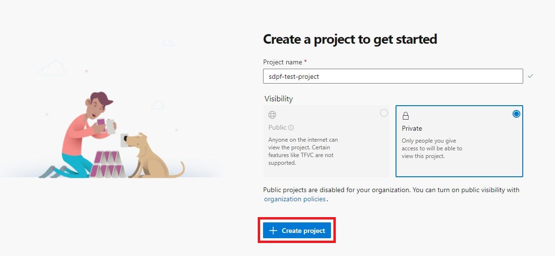
Task: Click the plus icon on Create project
Action: coord(273,231)
